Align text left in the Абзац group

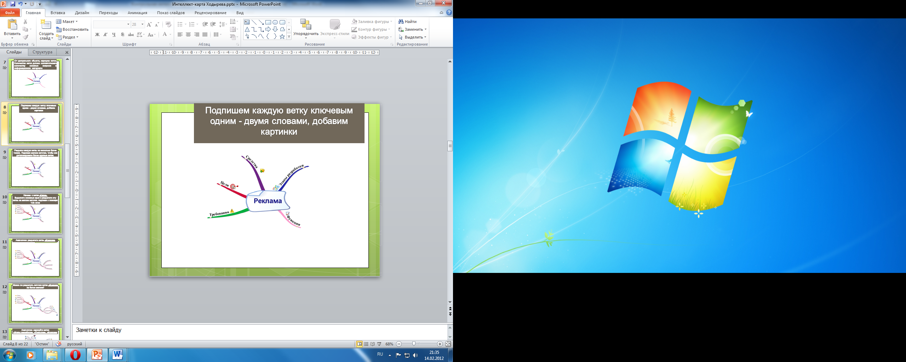coord(180,35)
